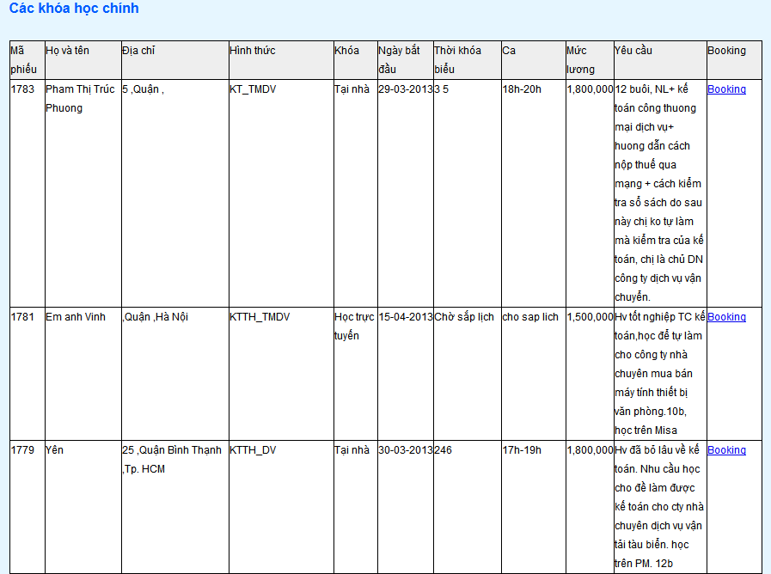
Task: Open Booking link for entry 1781
Action: [x=726, y=317]
